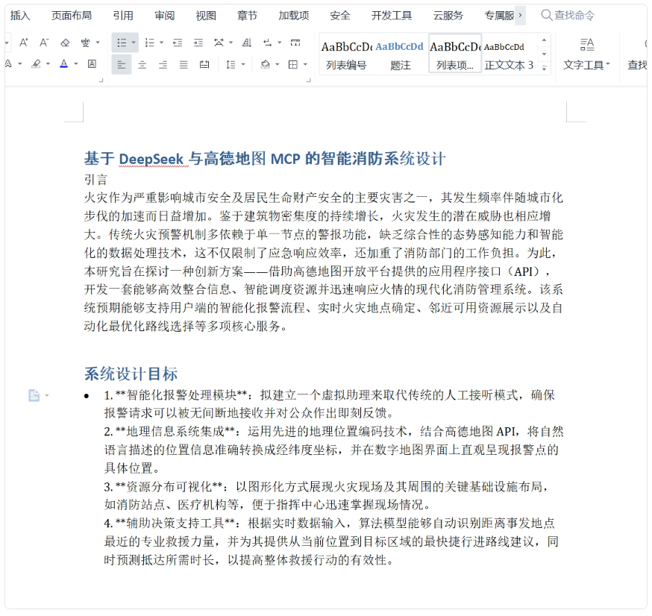The width and height of the screenshot is (652, 616).
Task: Select center alignment
Action: [142, 65]
